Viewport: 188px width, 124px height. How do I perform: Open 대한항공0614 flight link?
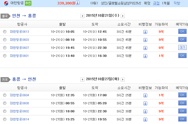point(19,119)
